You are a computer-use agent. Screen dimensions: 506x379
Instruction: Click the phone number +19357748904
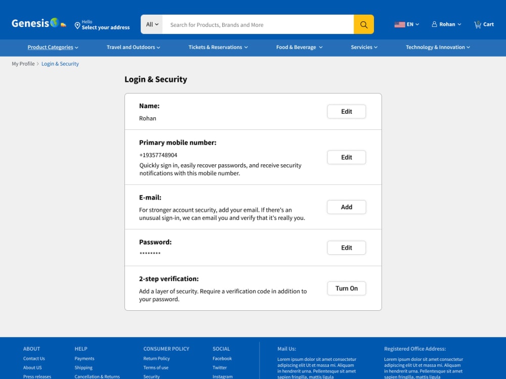click(x=158, y=155)
